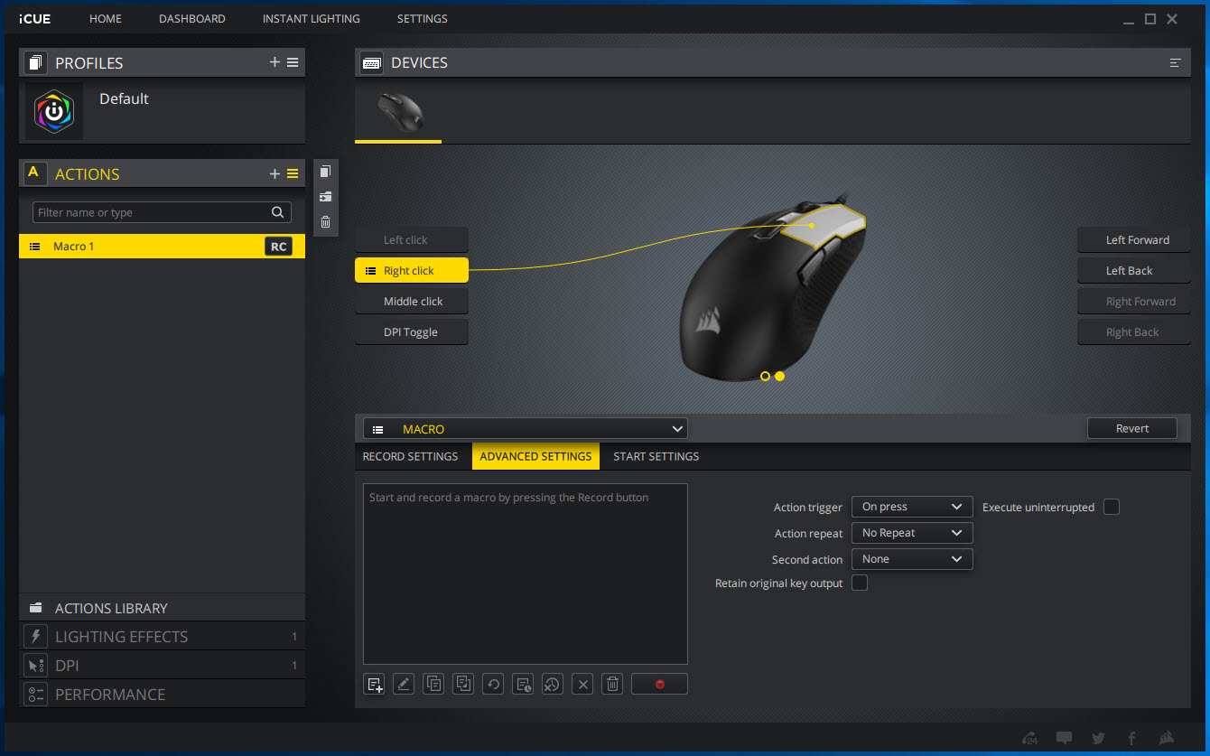
Task: Expand the Lighting Effects section
Action: 162,637
